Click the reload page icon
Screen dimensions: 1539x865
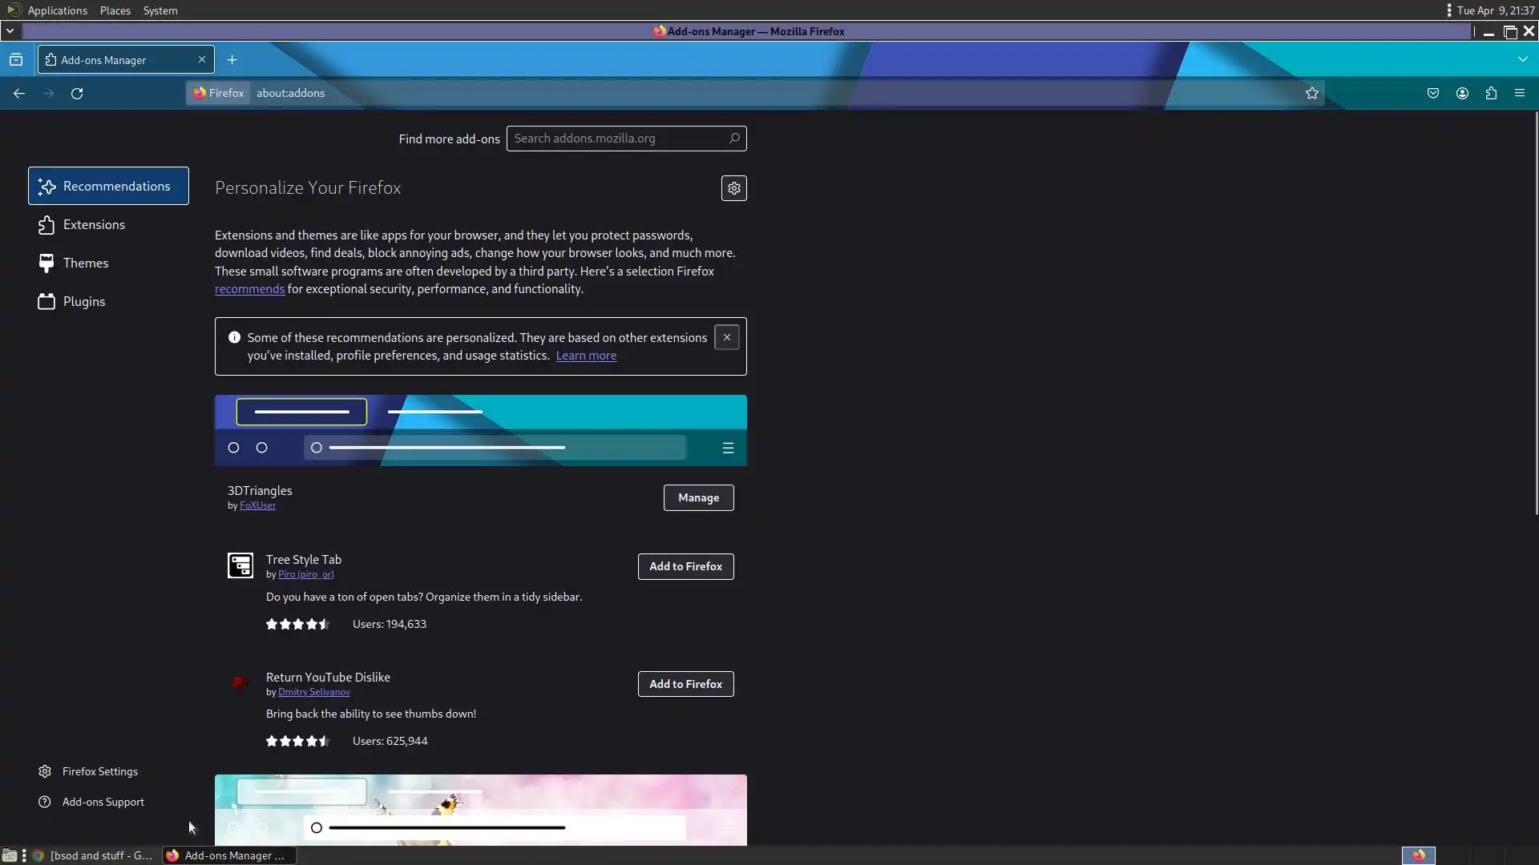(77, 94)
